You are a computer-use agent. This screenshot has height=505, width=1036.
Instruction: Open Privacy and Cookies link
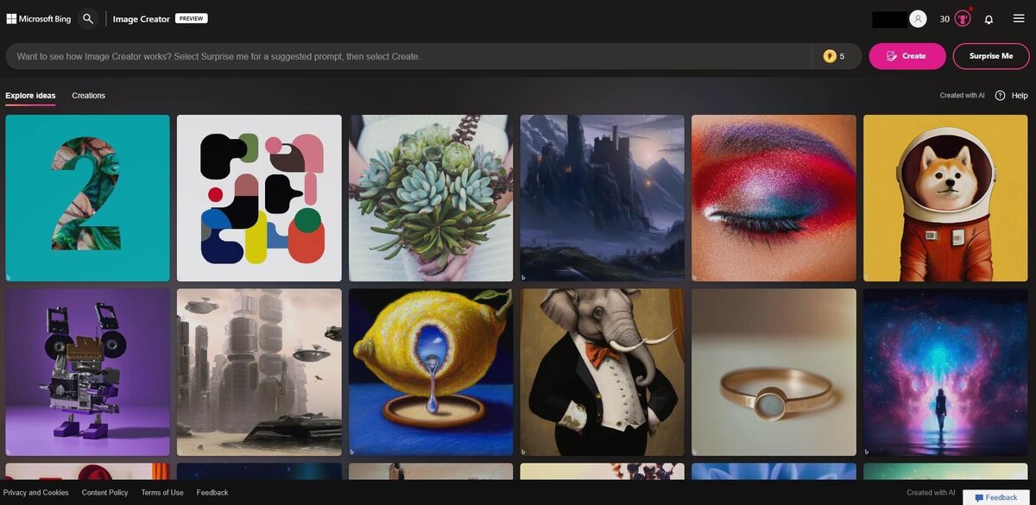[x=36, y=493]
